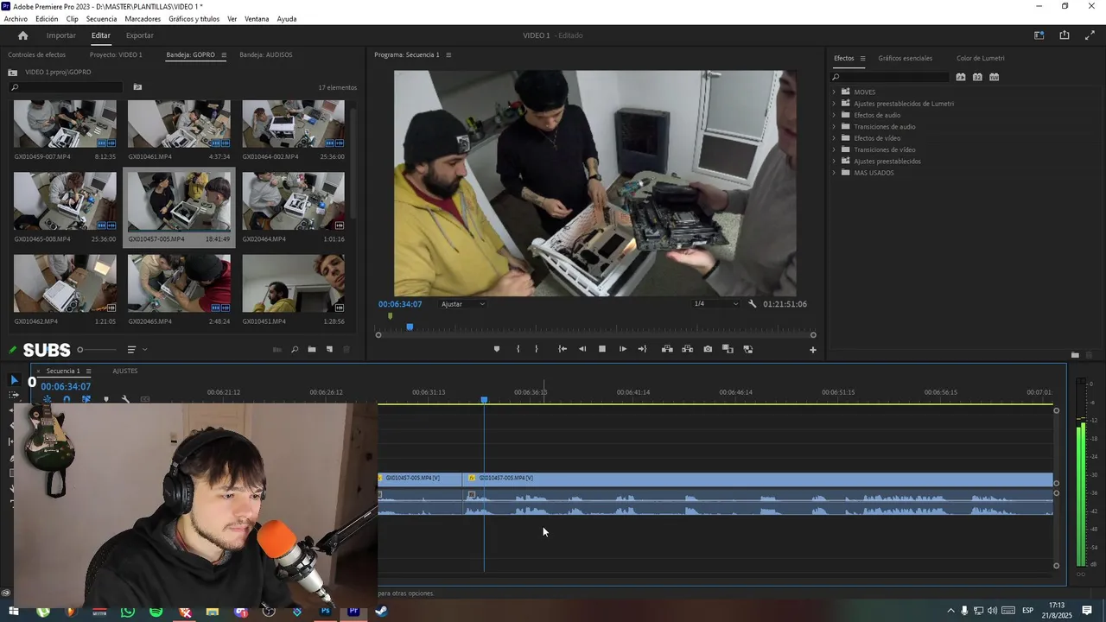The height and width of the screenshot is (622, 1106).
Task: Step back one frame
Action: click(582, 349)
